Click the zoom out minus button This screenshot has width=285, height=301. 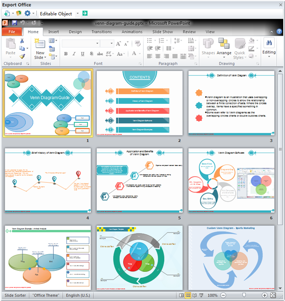tap(223, 295)
